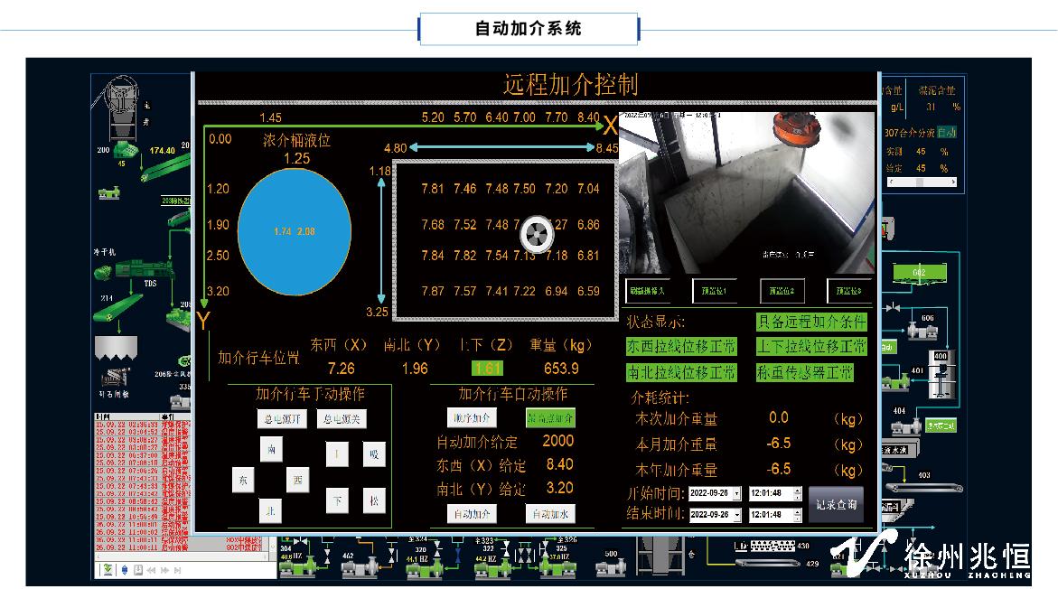Click the 自动加介给定 value 2000 field
The image size is (1058, 589).
coord(557,441)
